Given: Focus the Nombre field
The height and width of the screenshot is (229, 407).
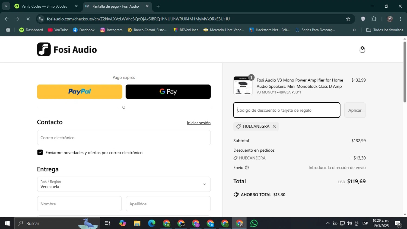Looking at the screenshot, I should coord(79,204).
